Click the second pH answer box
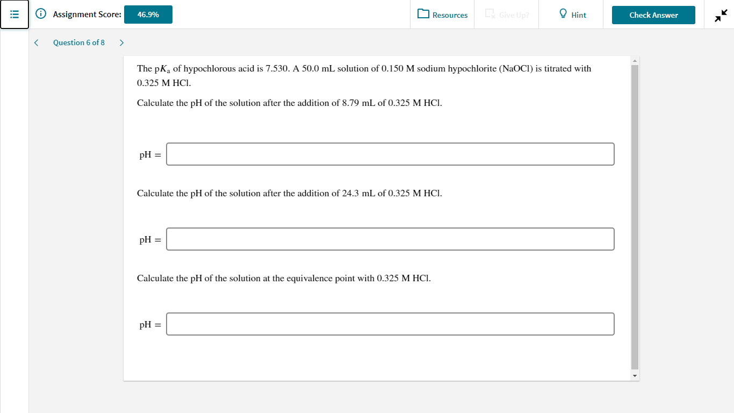The image size is (734, 413). click(390, 239)
